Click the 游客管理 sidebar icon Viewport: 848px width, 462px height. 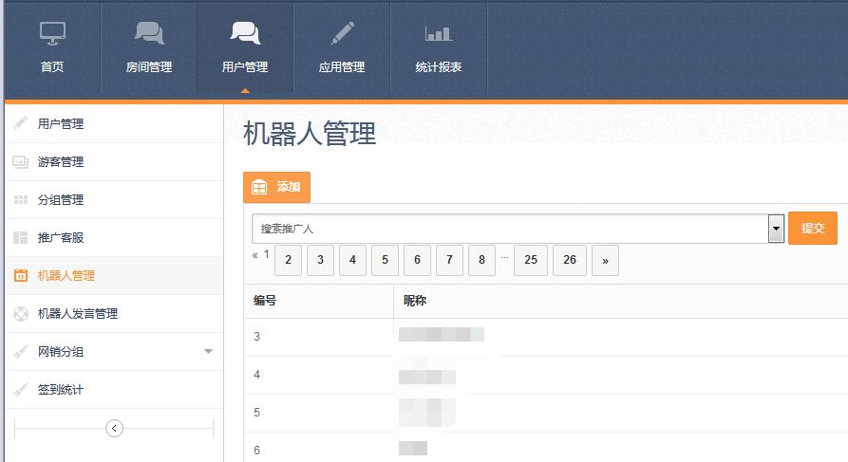(x=21, y=162)
